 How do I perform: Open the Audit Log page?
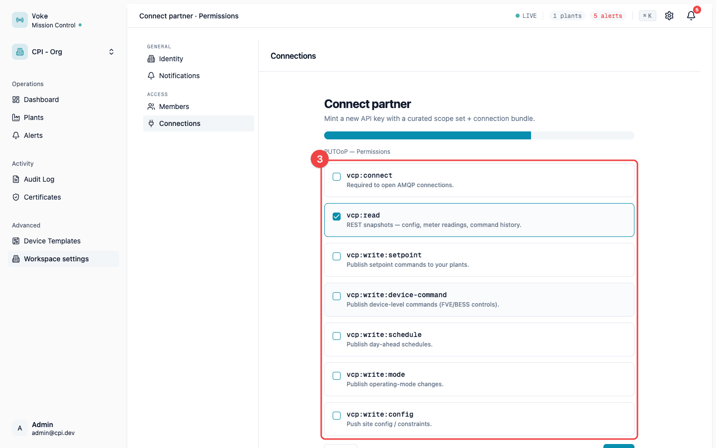(64, 179)
